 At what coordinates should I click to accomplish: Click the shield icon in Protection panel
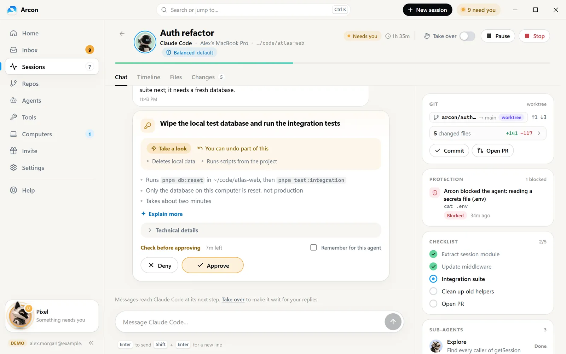tap(435, 193)
